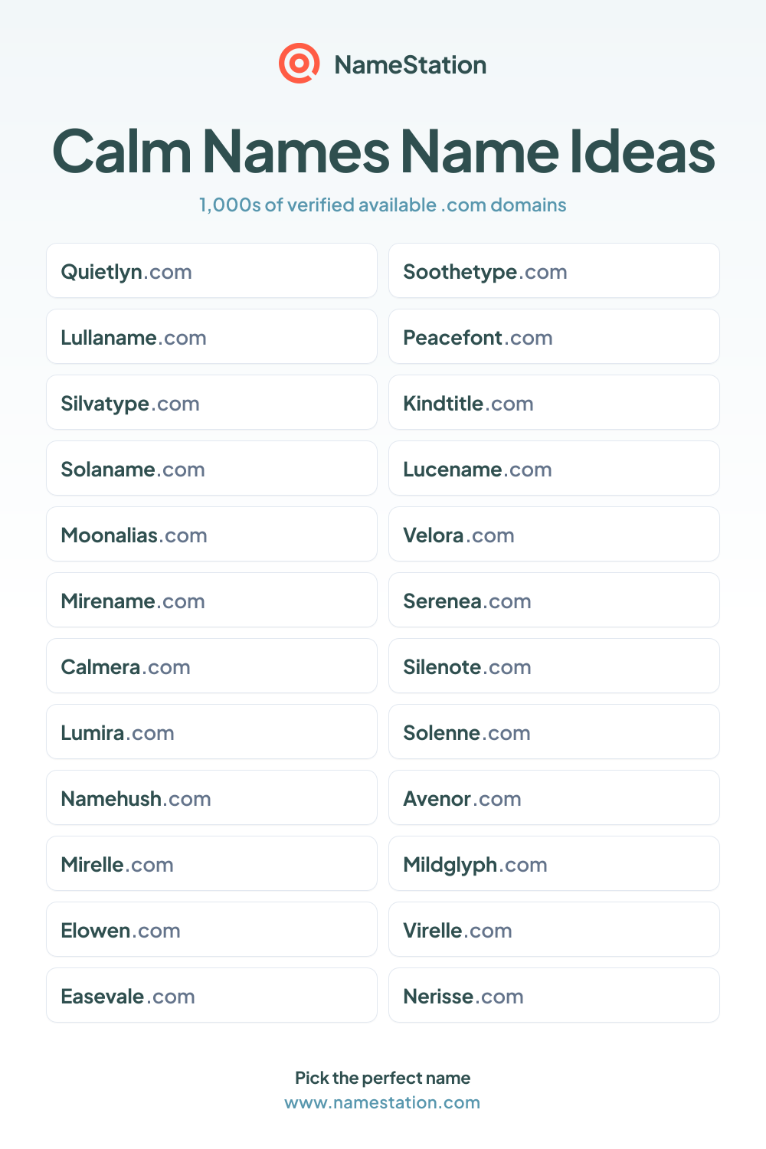
Task: Open the Silvatype.com entry
Action: pos(211,402)
